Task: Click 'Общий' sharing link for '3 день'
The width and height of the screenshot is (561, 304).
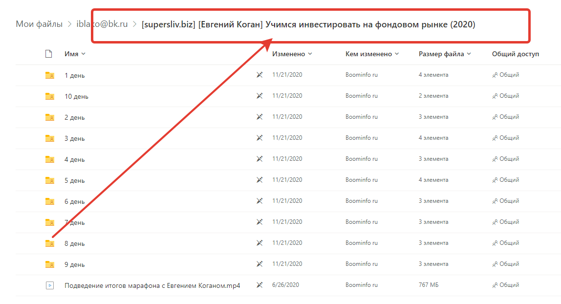Action: coord(509,138)
